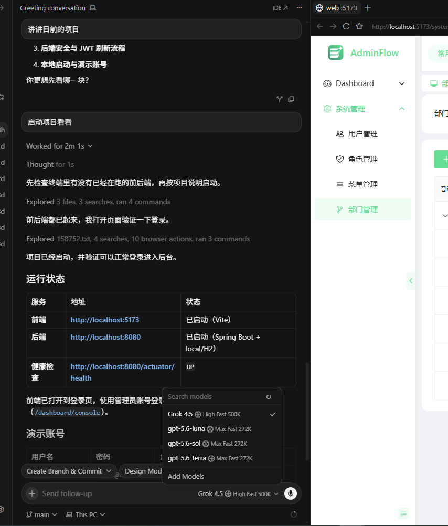Start voice input with microphone button
Image resolution: width=448 pixels, height=526 pixels.
pyautogui.click(x=291, y=493)
